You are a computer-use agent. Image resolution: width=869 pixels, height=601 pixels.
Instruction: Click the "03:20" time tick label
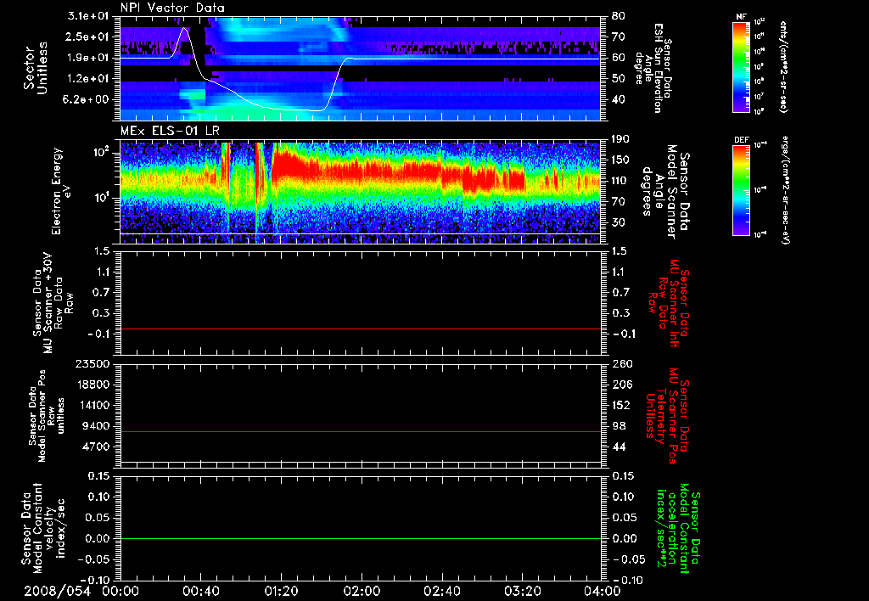(522, 592)
